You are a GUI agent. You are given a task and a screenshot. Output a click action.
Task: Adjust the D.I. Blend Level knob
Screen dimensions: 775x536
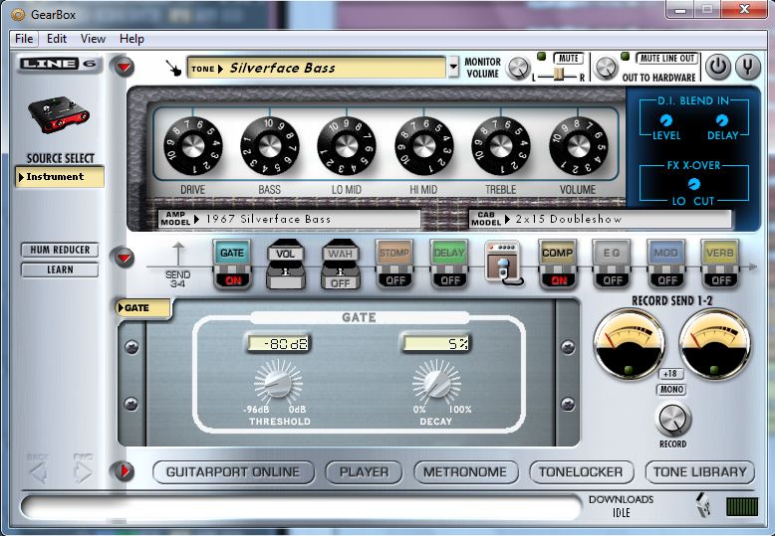point(666,120)
